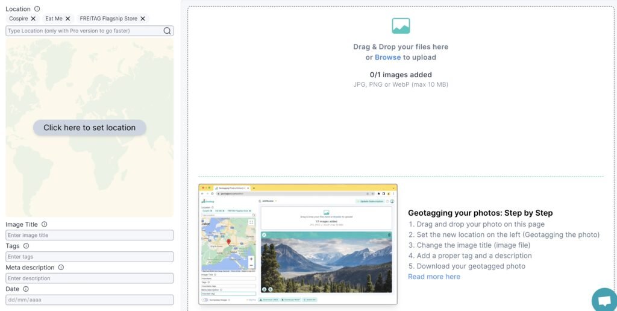Click the Browse link to upload files
The height and width of the screenshot is (311, 617).
(x=387, y=57)
